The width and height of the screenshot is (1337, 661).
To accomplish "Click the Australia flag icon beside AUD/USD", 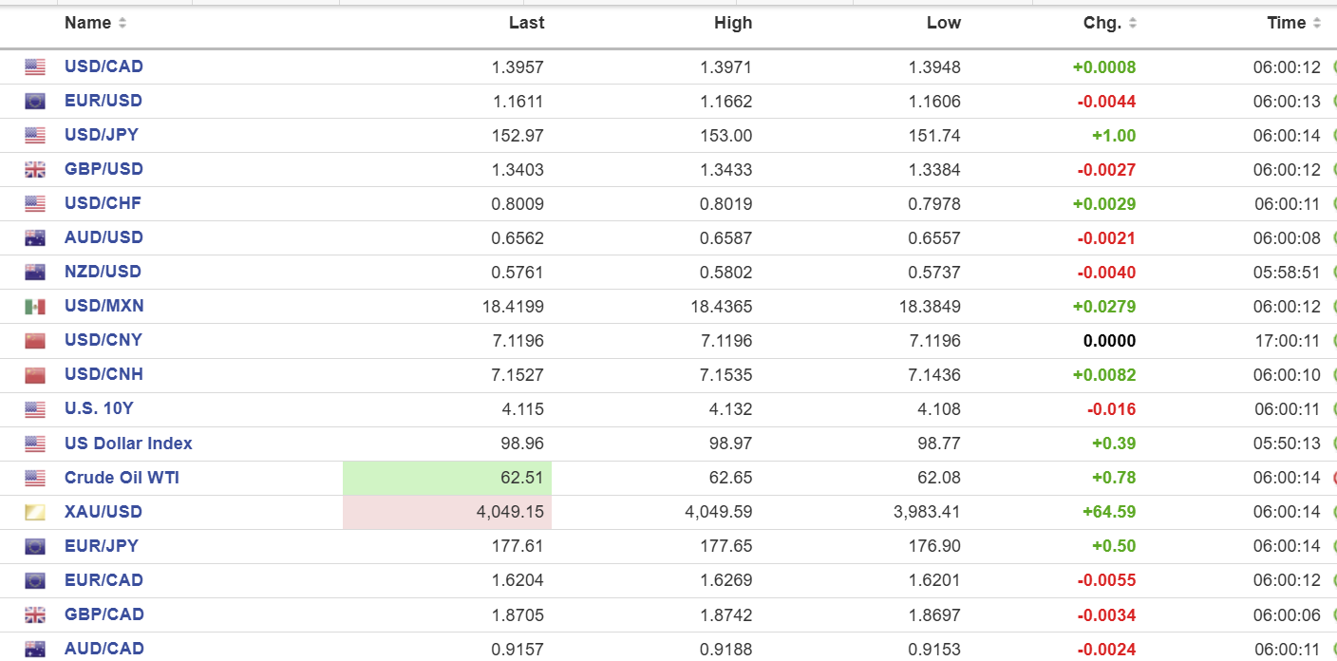I will click(x=35, y=238).
